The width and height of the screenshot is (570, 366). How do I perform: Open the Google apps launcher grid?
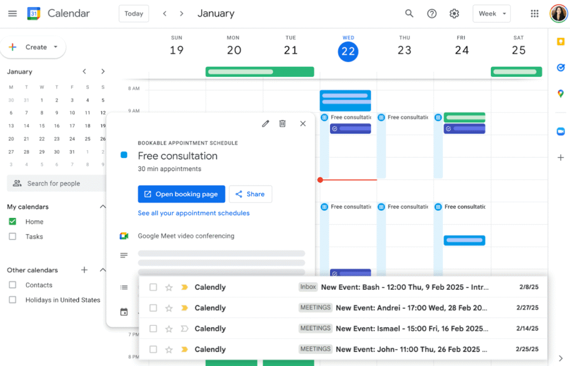[x=534, y=13]
